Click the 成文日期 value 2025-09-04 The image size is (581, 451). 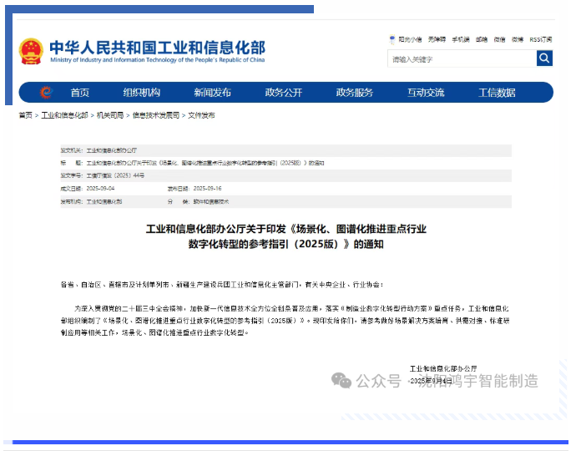click(100, 189)
